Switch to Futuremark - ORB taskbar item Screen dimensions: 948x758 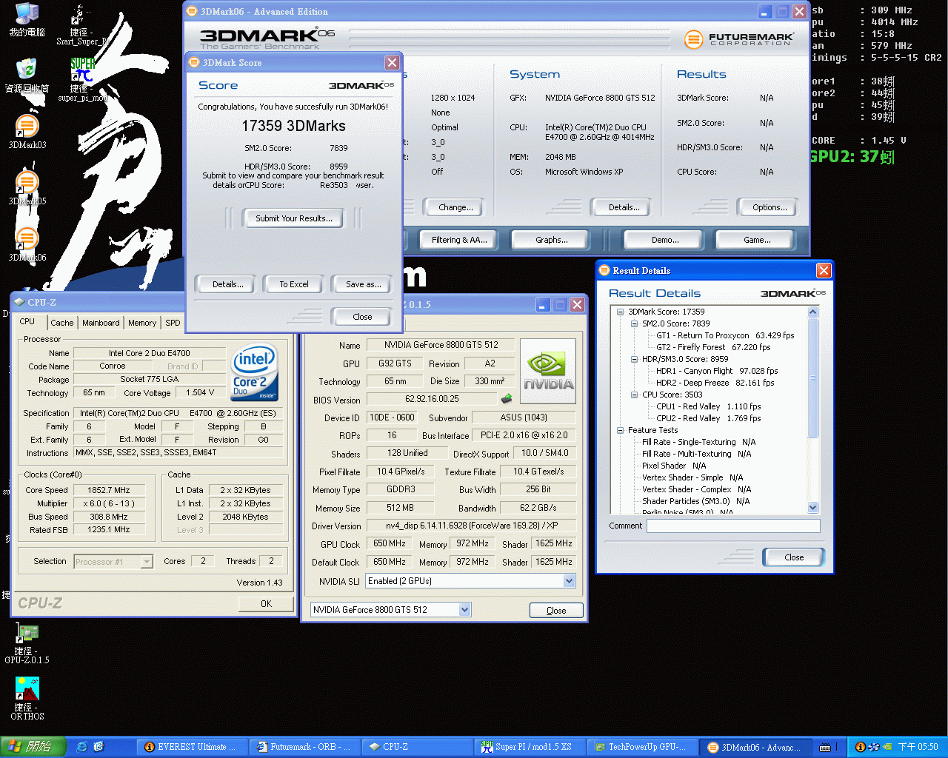[x=304, y=747]
